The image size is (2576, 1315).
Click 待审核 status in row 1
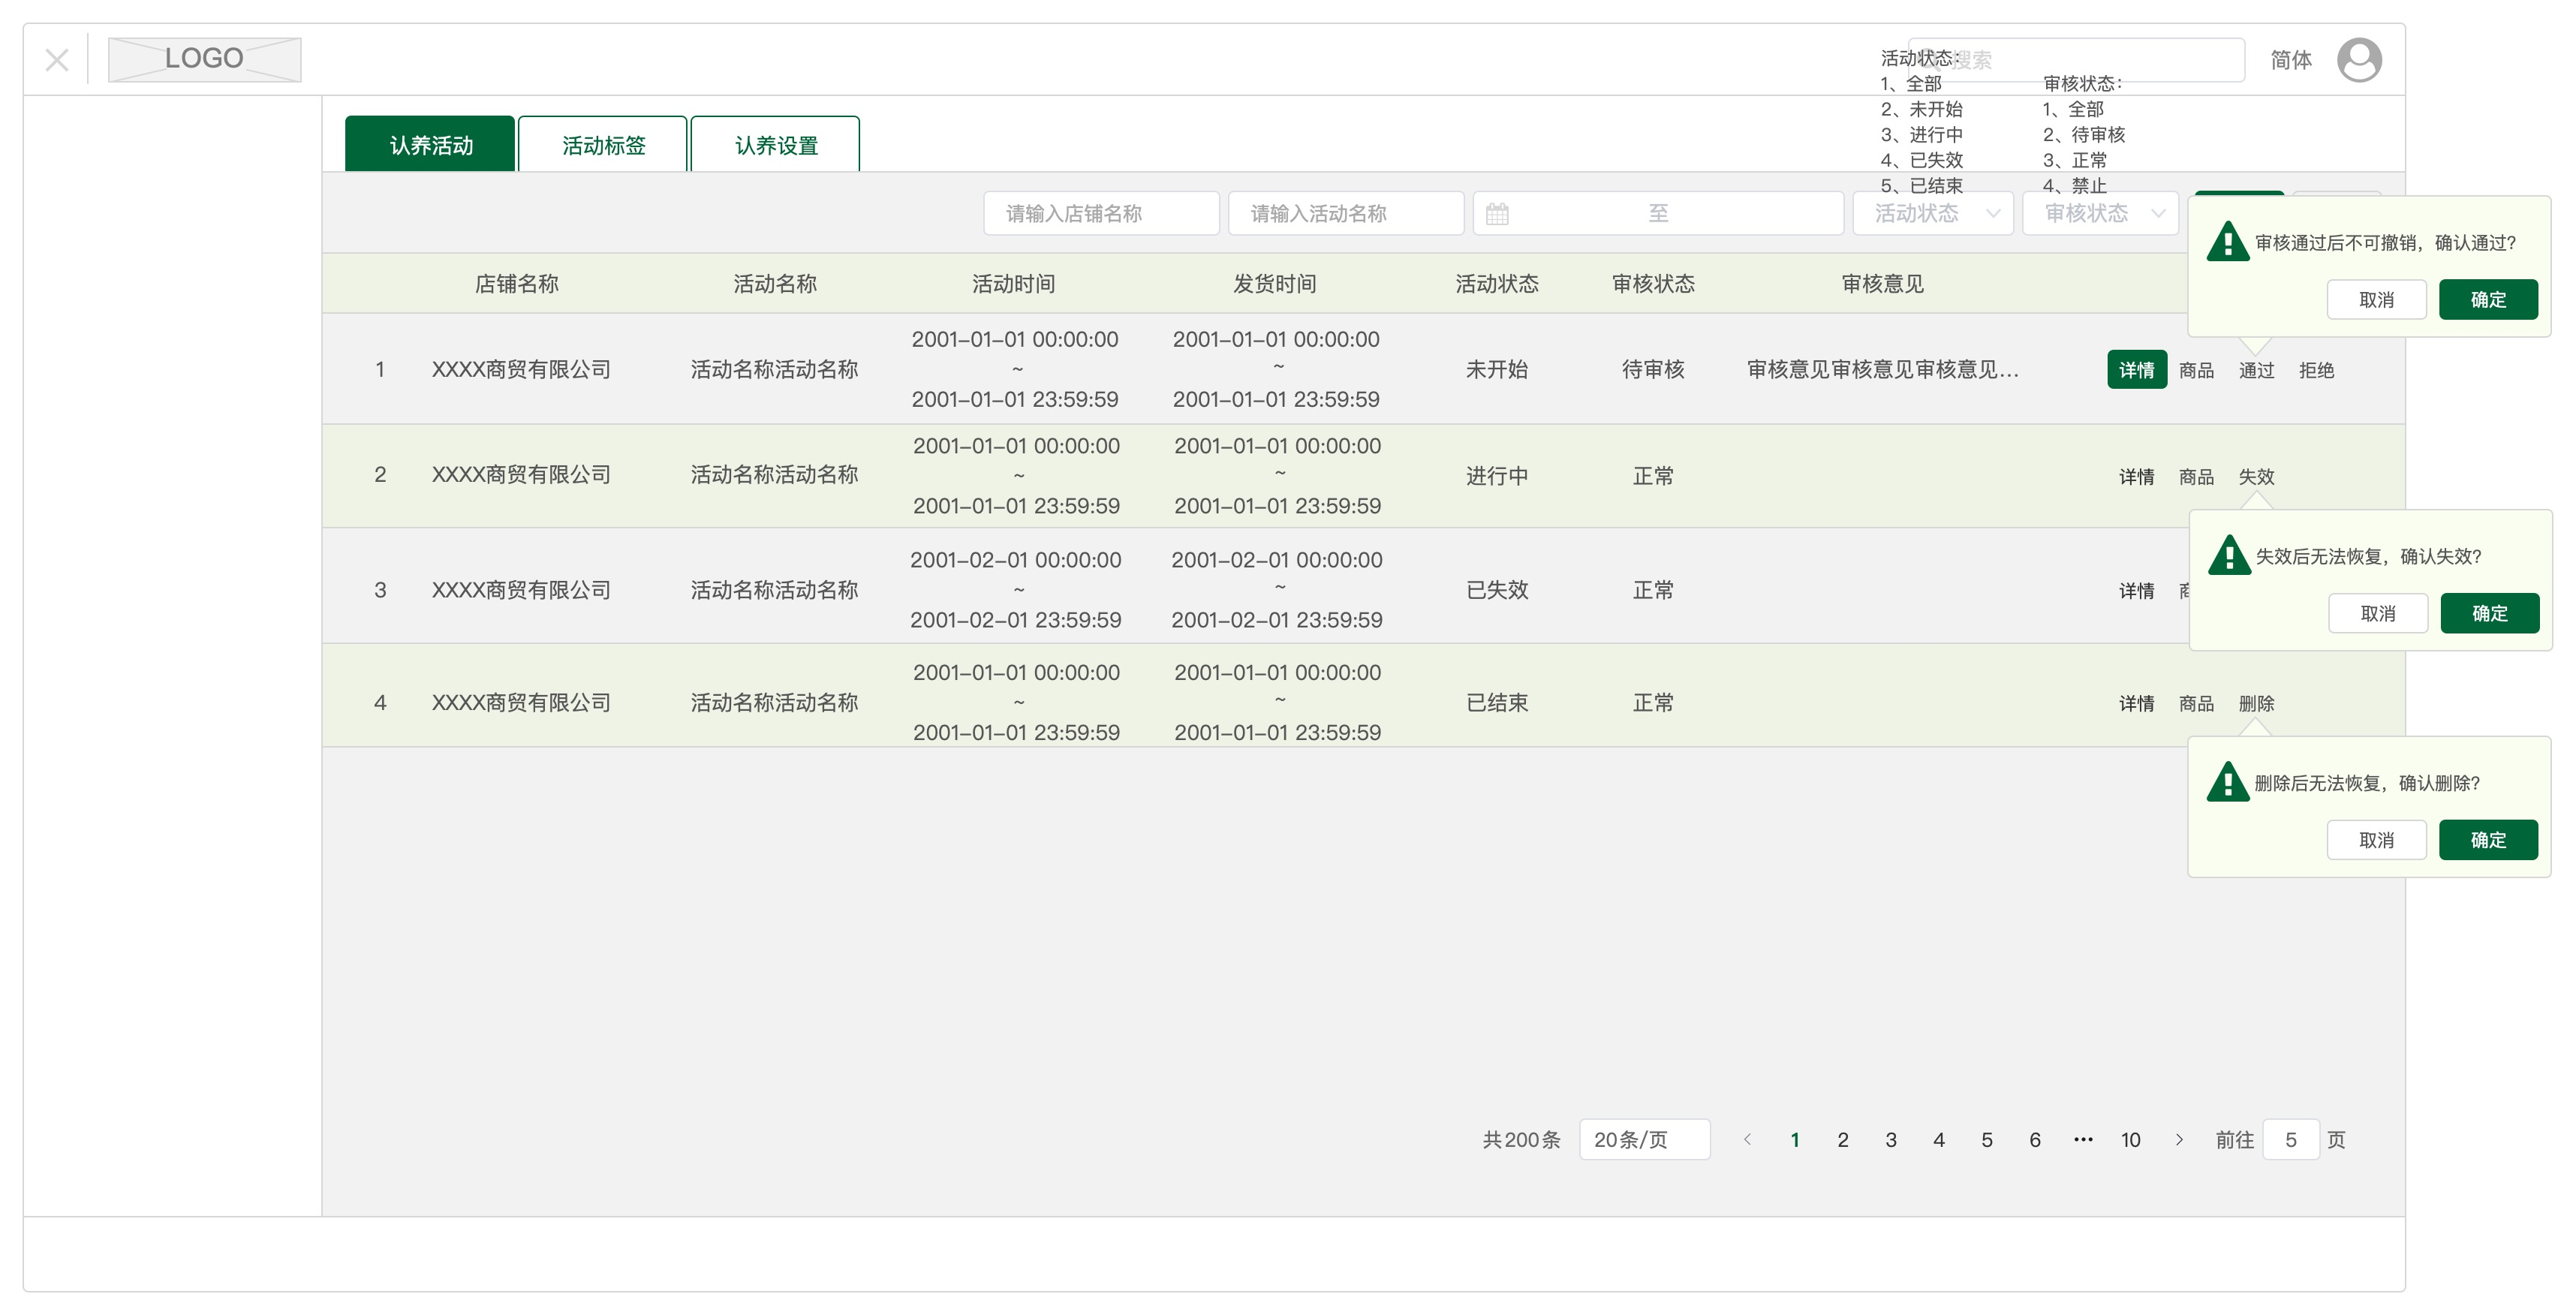click(1653, 370)
